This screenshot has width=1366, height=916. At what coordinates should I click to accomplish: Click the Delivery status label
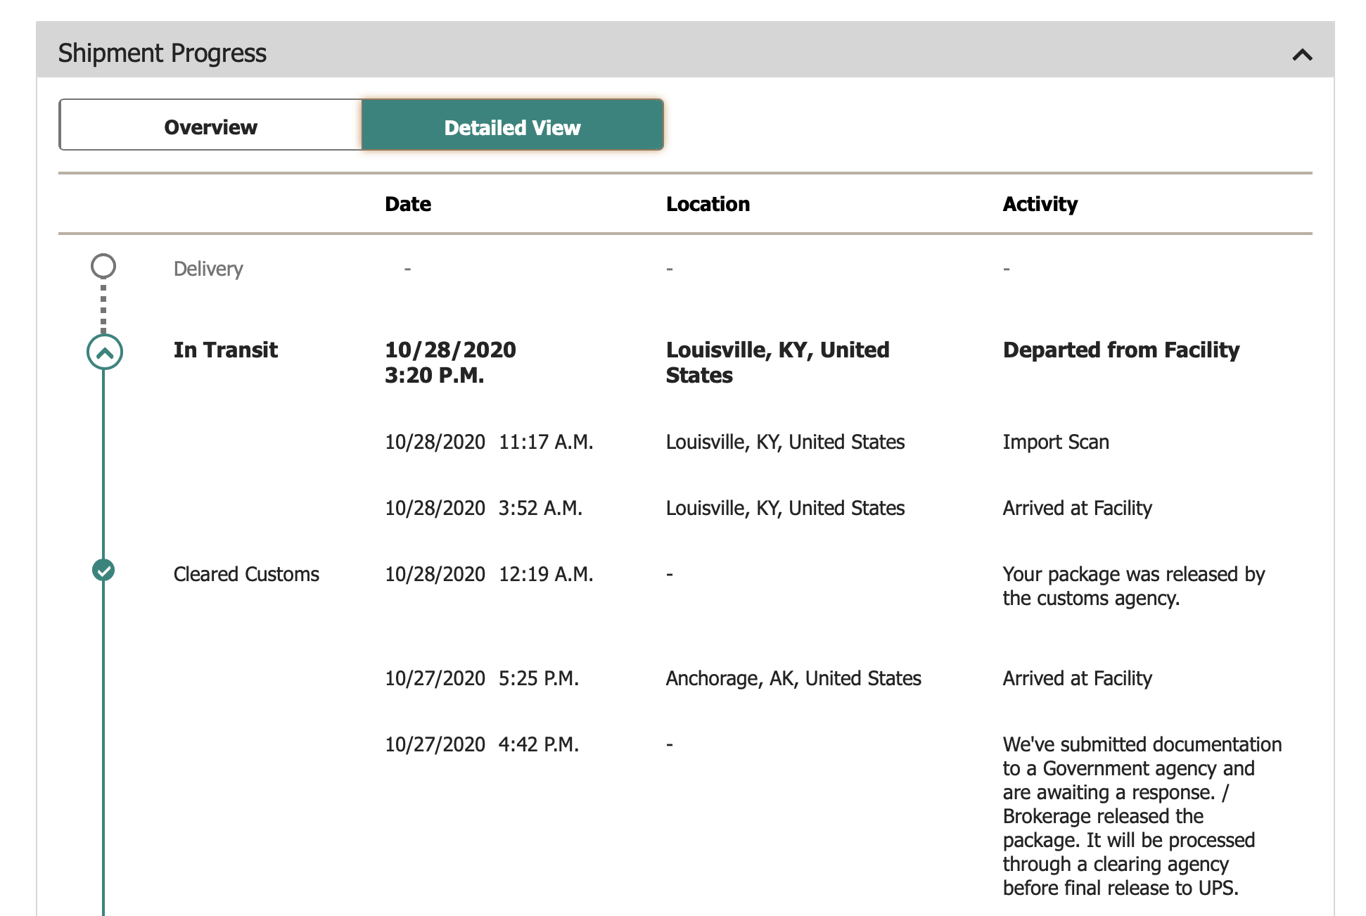point(208,269)
